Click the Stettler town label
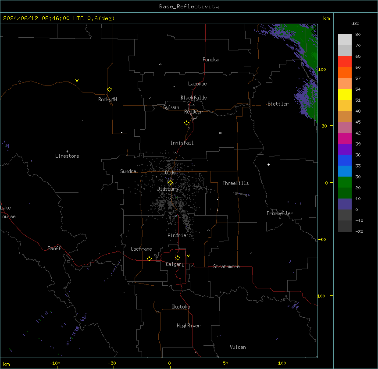The height and width of the screenshot is (369, 378). click(x=278, y=104)
